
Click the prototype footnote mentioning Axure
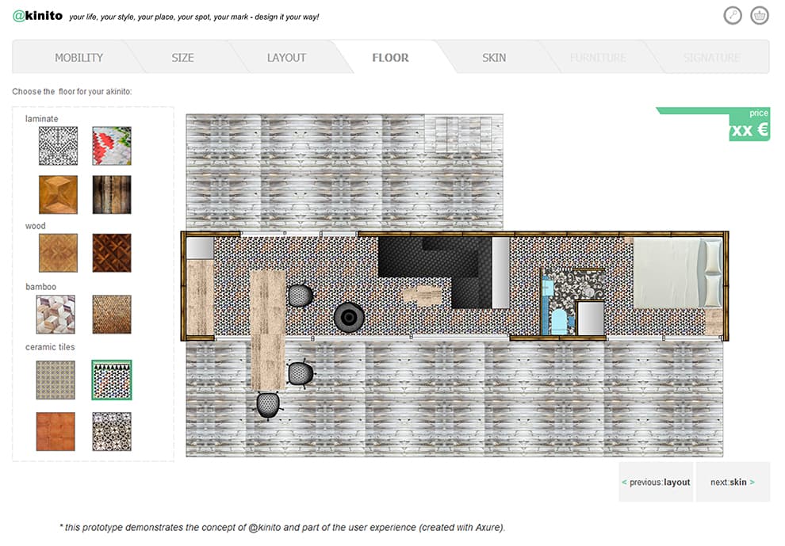point(282,528)
